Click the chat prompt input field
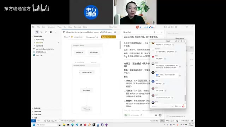Screen dimensions: 226x127 pos(143,110)
